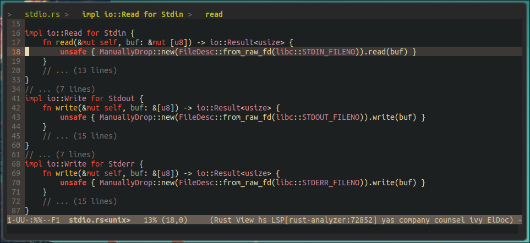Click the breadcrumb chevron before 'read'
Screen dimensions: 530x243
pos(190,14)
